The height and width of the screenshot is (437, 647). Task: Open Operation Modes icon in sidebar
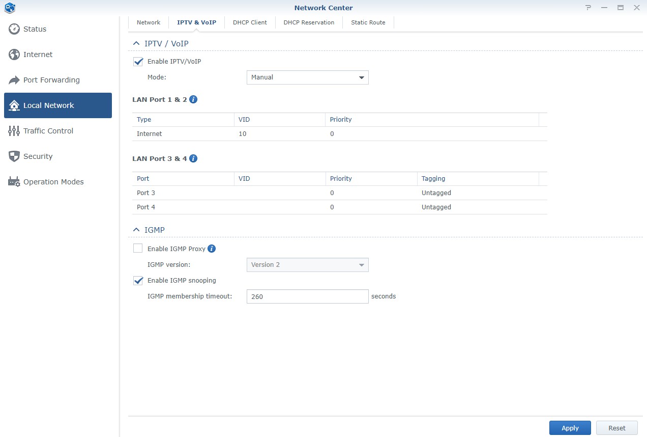[14, 182]
